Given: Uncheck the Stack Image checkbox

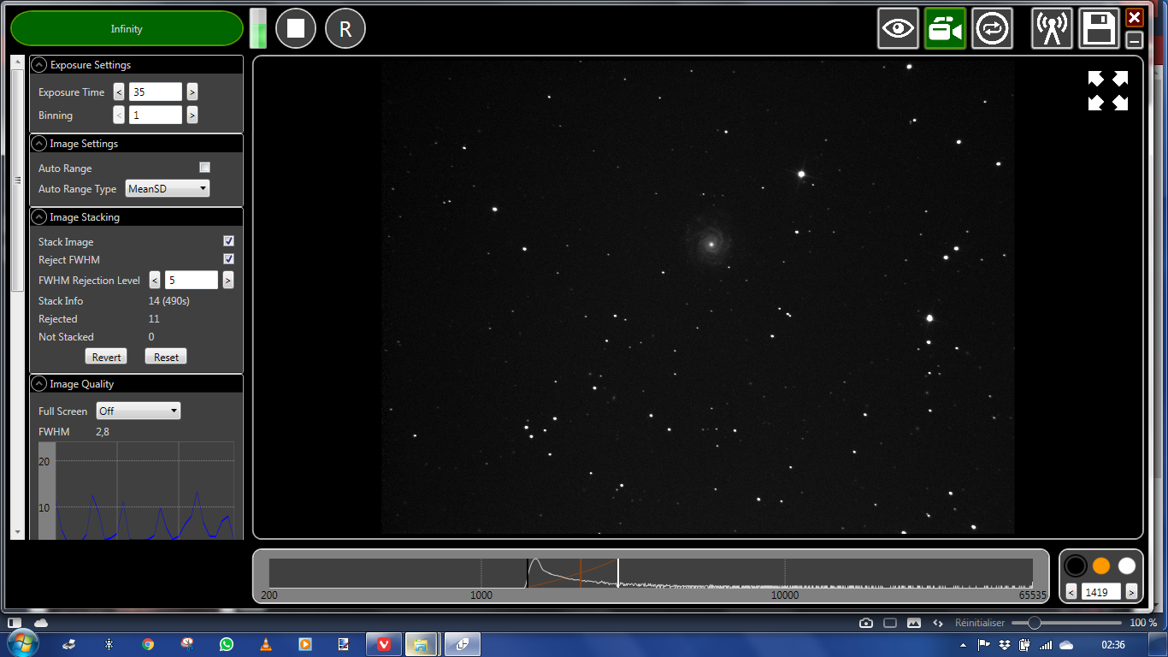Looking at the screenshot, I should pyautogui.click(x=228, y=241).
